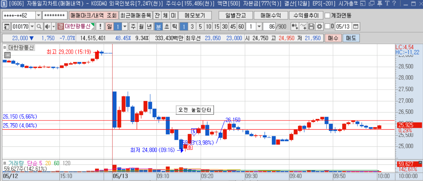This screenshot has height=181, width=423.
Task: Click the 체 executed button
Action: 165,15
